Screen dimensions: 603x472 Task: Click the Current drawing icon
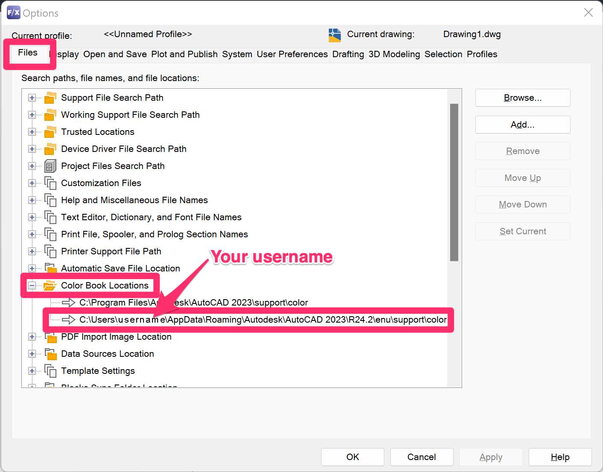(335, 35)
